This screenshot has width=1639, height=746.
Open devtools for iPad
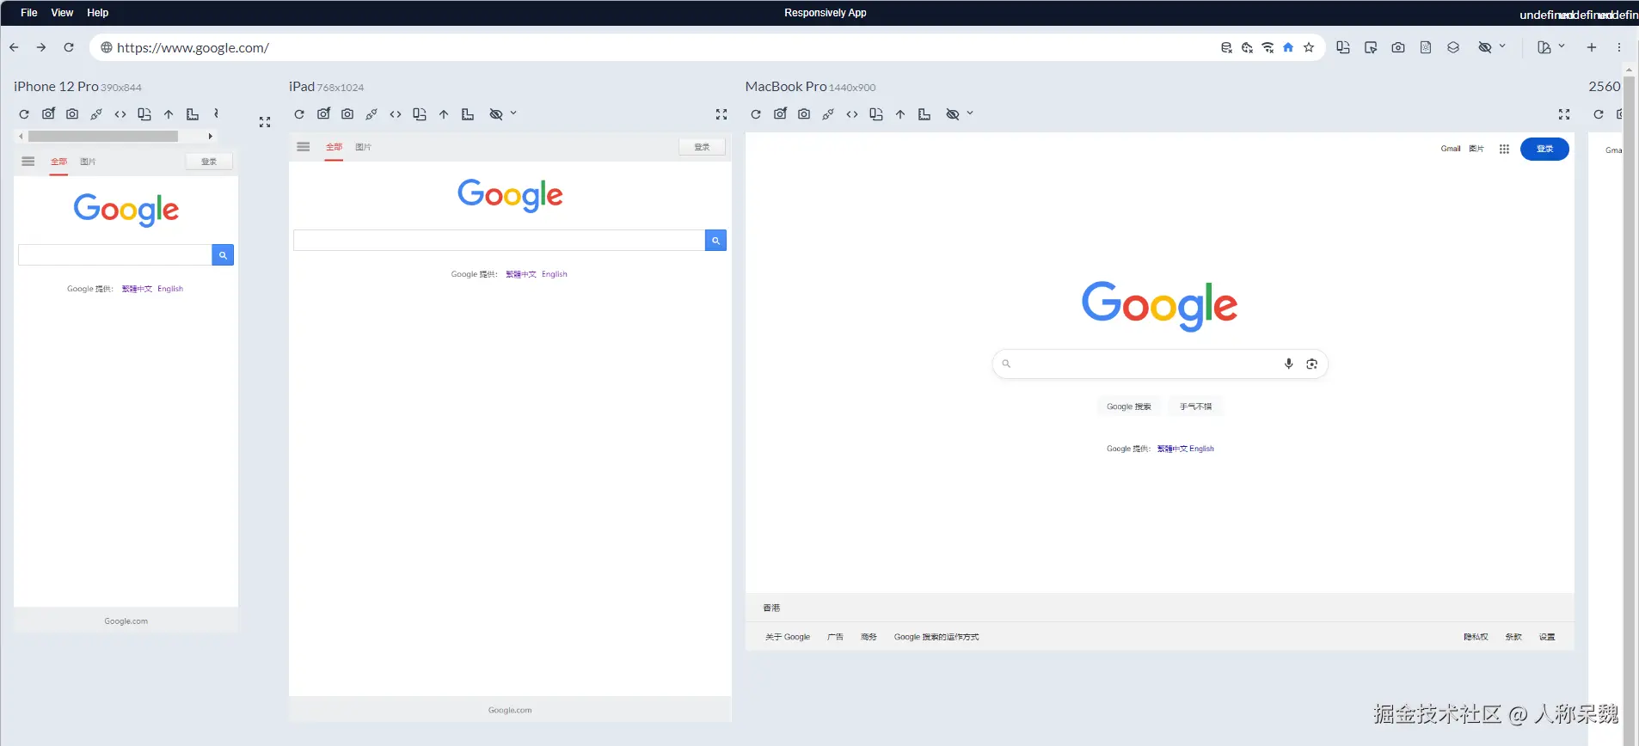(396, 114)
